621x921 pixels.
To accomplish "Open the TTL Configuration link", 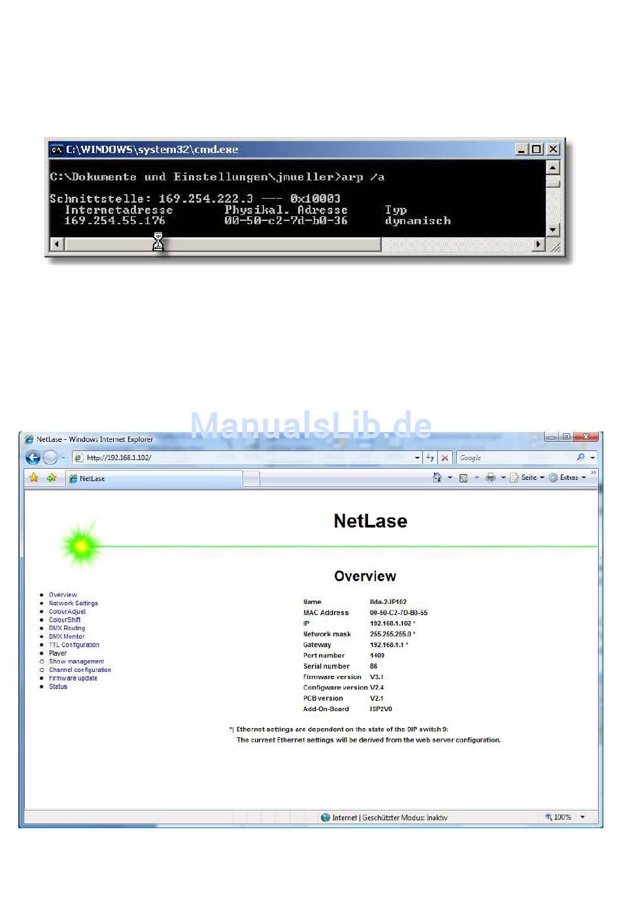I will click(x=74, y=645).
